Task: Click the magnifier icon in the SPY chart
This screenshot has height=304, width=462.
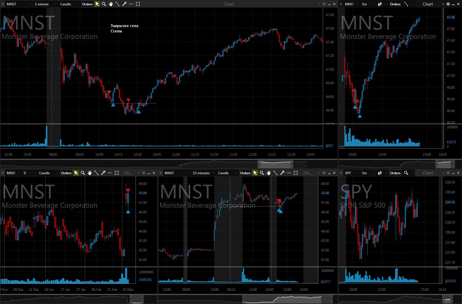Action: (x=406, y=173)
